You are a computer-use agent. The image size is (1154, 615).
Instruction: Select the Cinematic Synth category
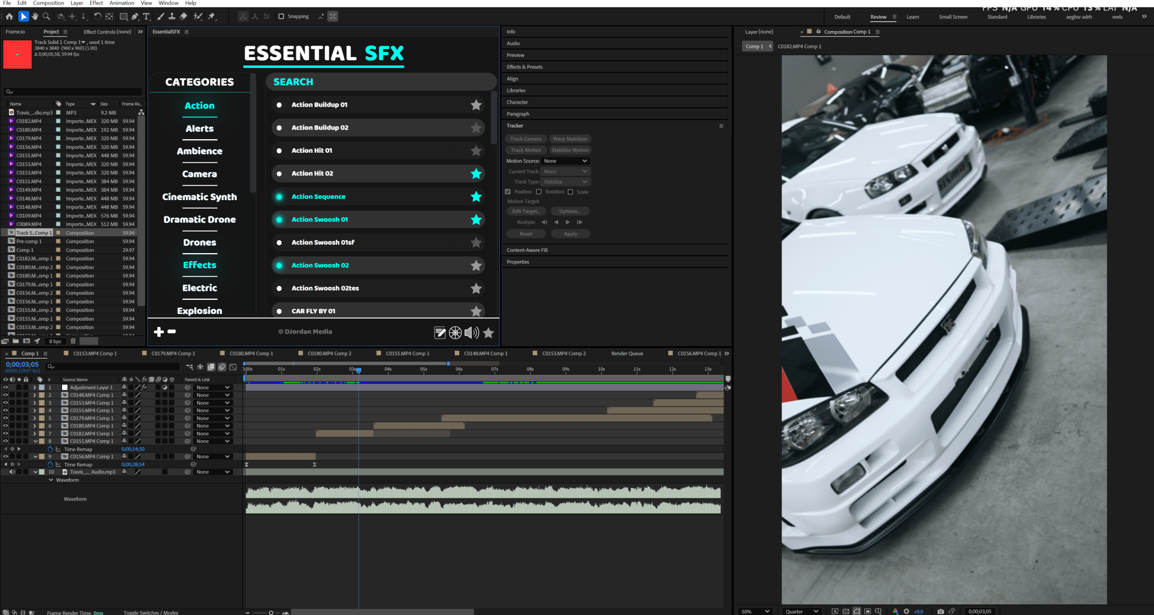click(x=199, y=197)
